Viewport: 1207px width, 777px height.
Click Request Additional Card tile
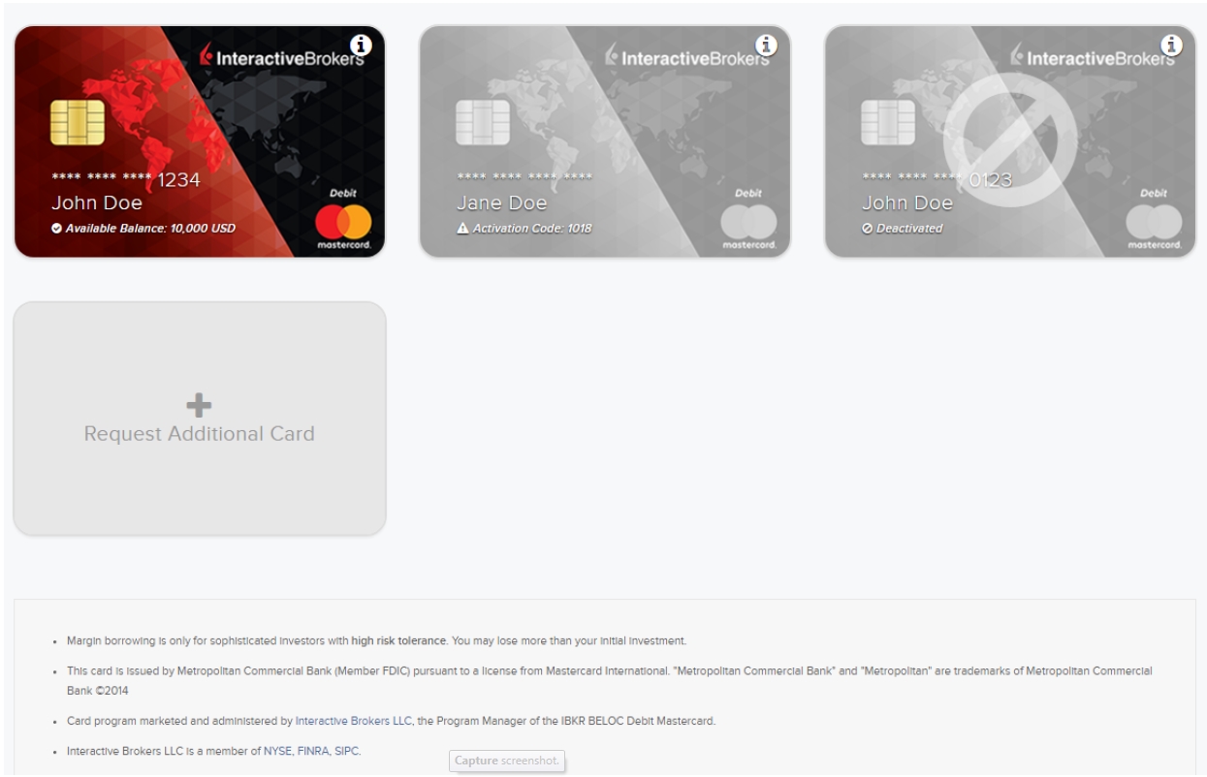click(x=200, y=419)
